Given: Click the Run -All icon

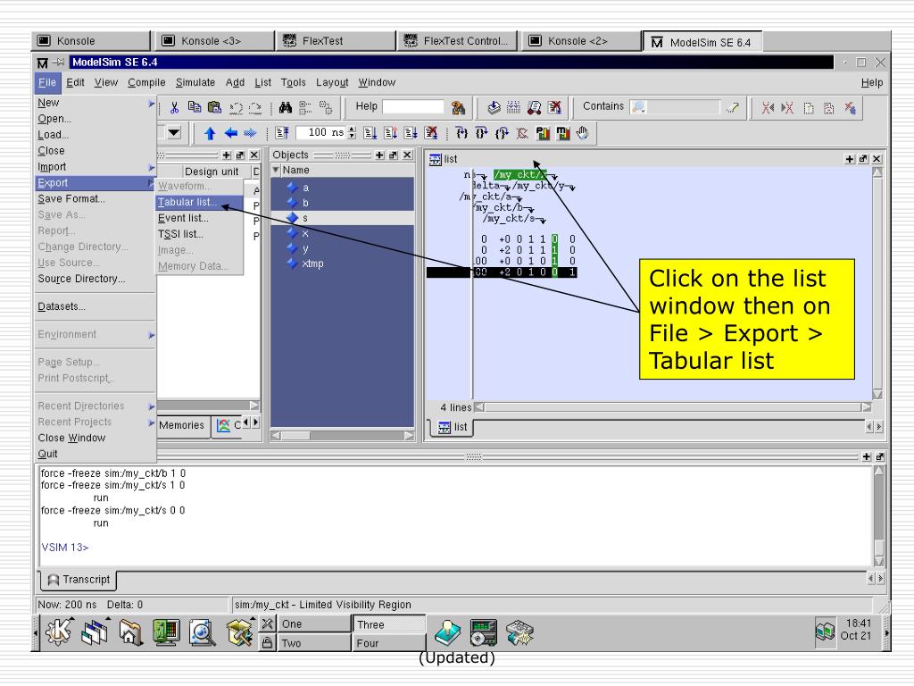Looking at the screenshot, I should [x=411, y=134].
